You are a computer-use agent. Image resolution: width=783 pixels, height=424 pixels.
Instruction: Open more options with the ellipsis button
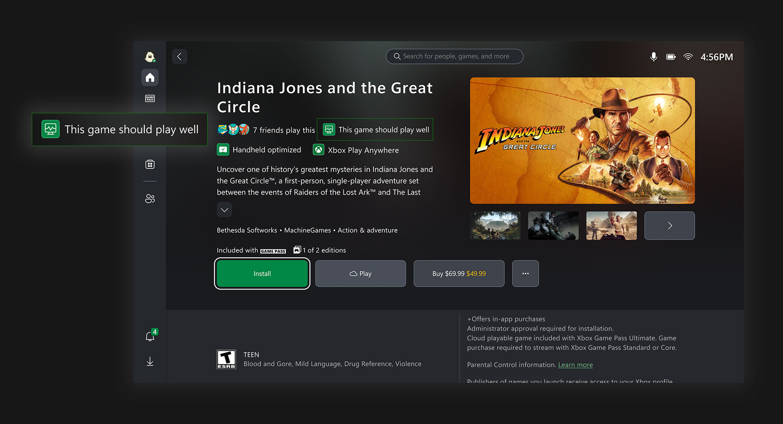click(525, 274)
